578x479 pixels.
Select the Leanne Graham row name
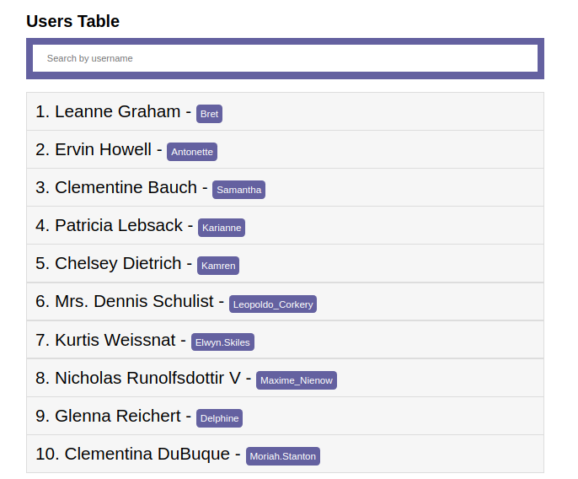pos(117,111)
